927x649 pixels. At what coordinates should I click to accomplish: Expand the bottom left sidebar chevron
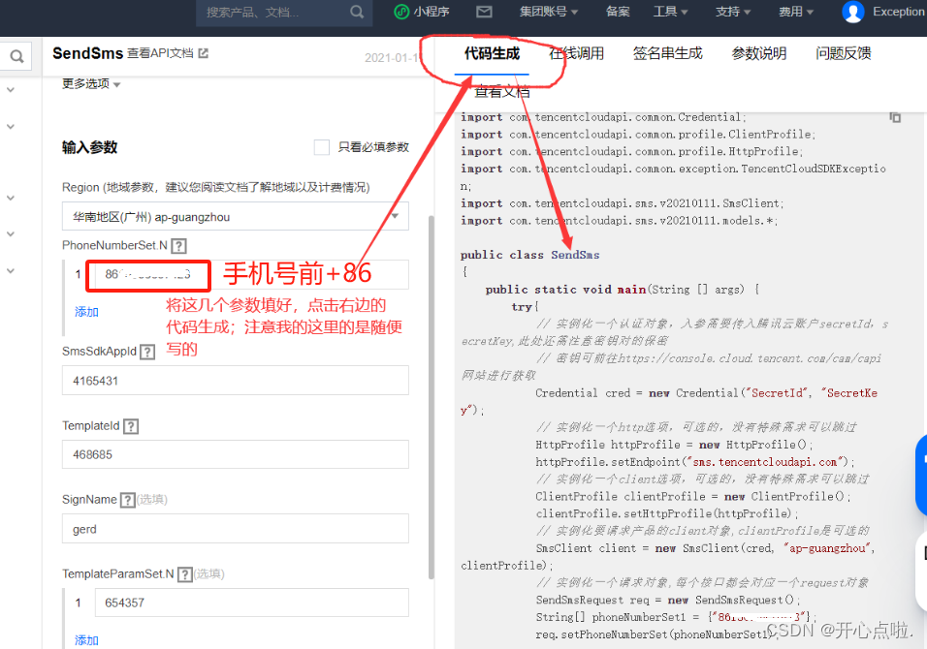coord(11,270)
